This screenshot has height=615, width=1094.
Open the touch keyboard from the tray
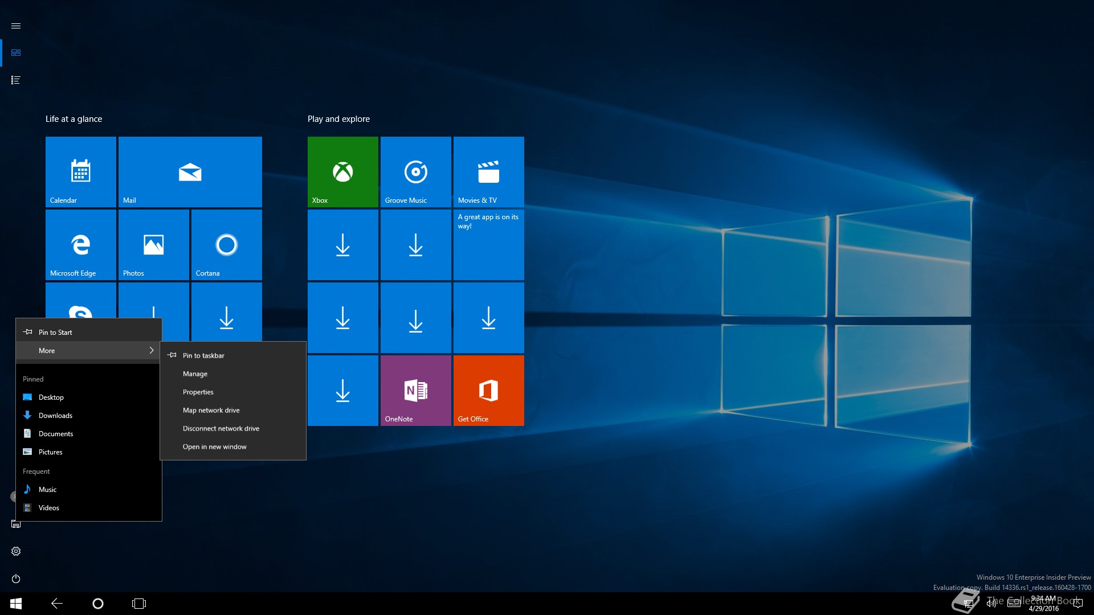click(x=1014, y=604)
